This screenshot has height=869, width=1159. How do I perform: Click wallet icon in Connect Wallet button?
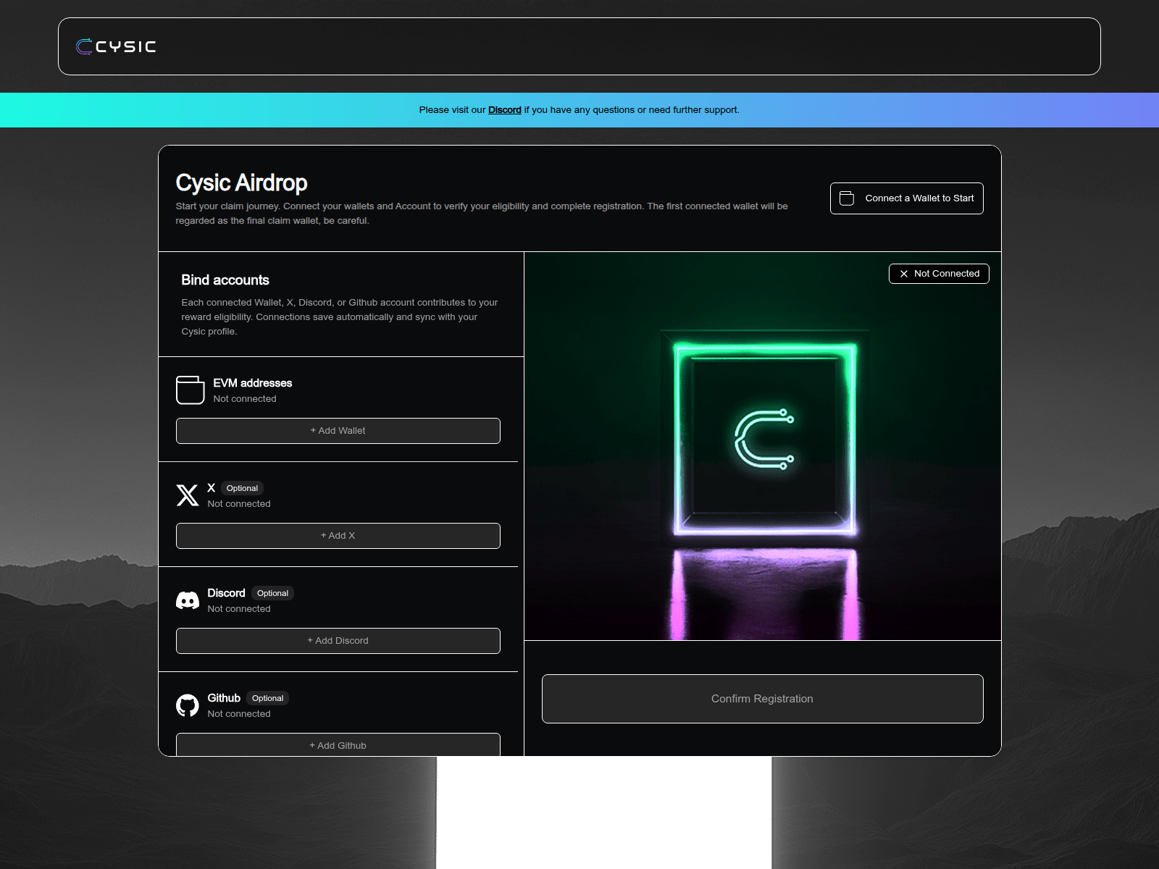tap(846, 198)
